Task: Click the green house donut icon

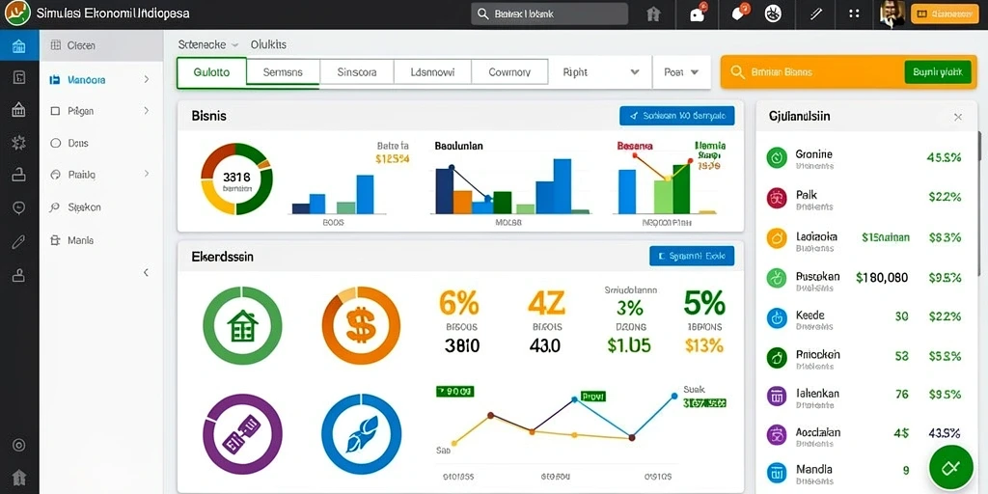Action: (x=242, y=326)
